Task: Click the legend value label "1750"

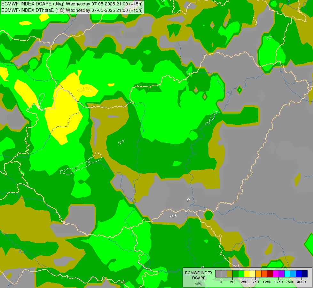Action: coord(278,282)
